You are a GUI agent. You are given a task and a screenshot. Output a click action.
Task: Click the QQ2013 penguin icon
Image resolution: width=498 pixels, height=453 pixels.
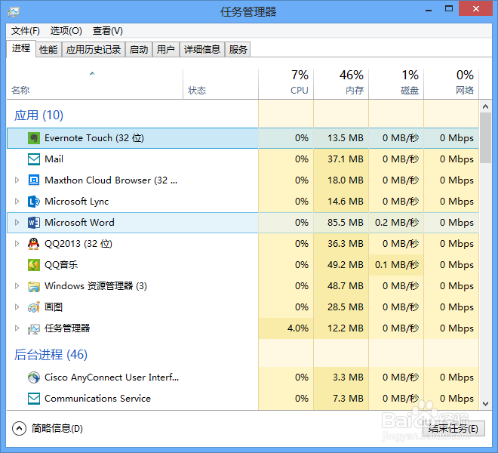coord(34,244)
